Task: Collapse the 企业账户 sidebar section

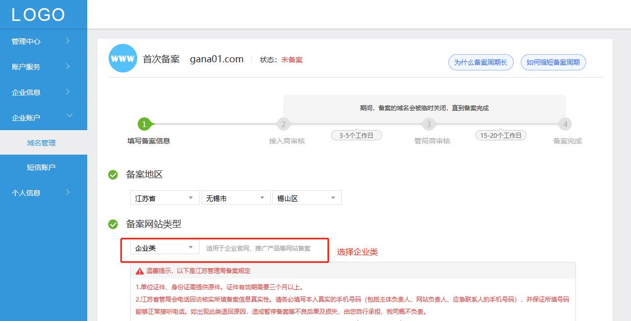Action: coord(43,117)
